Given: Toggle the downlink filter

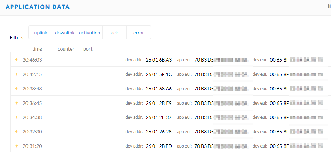Looking at the screenshot, I should (65, 33).
